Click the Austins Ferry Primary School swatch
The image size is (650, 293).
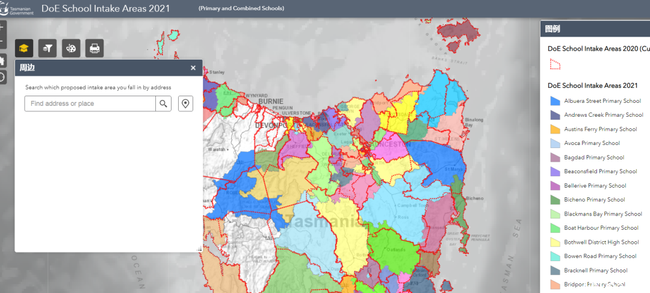coord(555,129)
